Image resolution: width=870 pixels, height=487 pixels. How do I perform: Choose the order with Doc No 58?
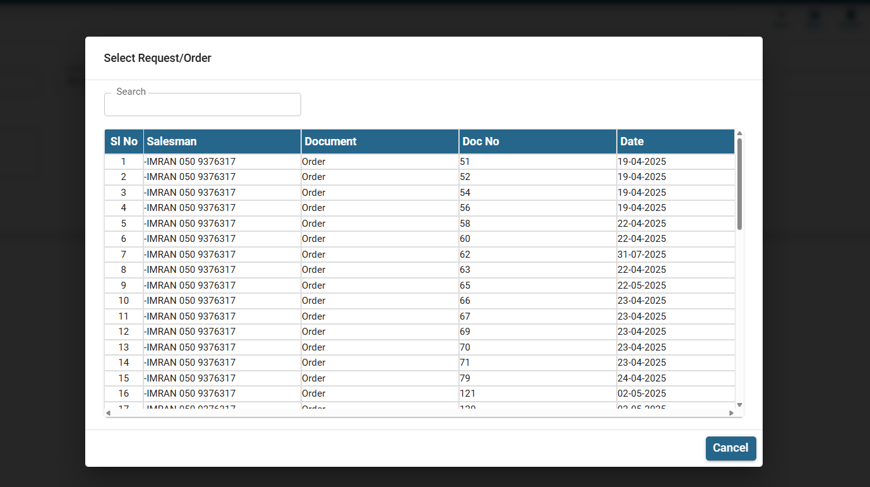click(x=465, y=224)
